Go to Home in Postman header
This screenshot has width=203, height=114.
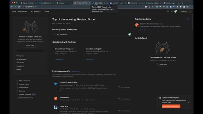point(14,11)
